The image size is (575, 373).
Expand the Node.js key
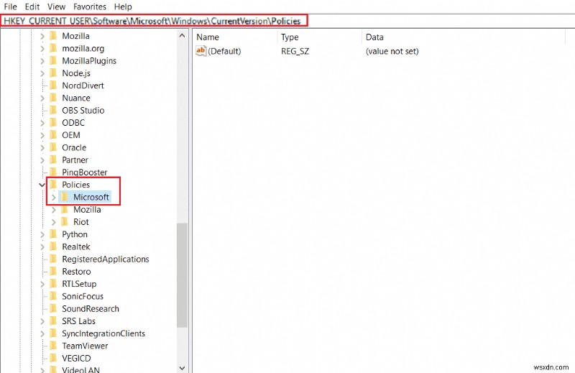(x=42, y=74)
